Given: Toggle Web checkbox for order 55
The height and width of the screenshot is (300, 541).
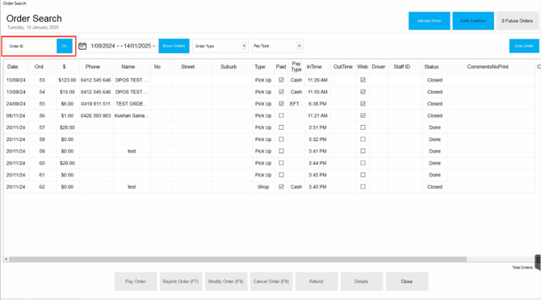Looking at the screenshot, I should [x=363, y=104].
